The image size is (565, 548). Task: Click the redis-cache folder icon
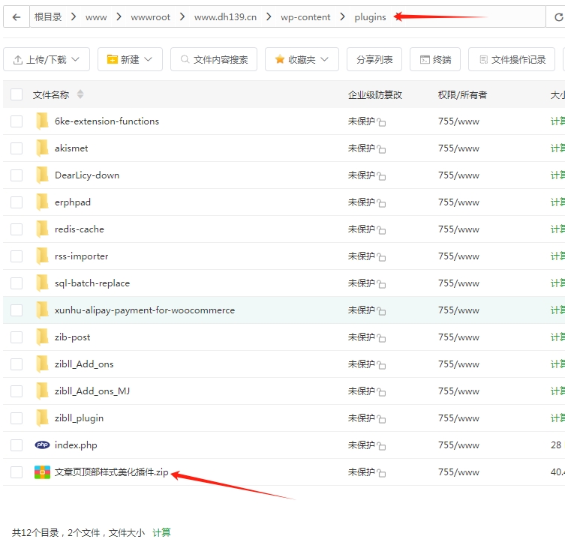[x=42, y=229]
